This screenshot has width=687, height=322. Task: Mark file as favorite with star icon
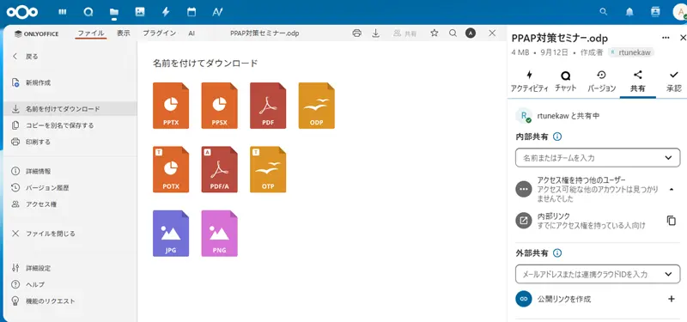pyautogui.click(x=435, y=33)
